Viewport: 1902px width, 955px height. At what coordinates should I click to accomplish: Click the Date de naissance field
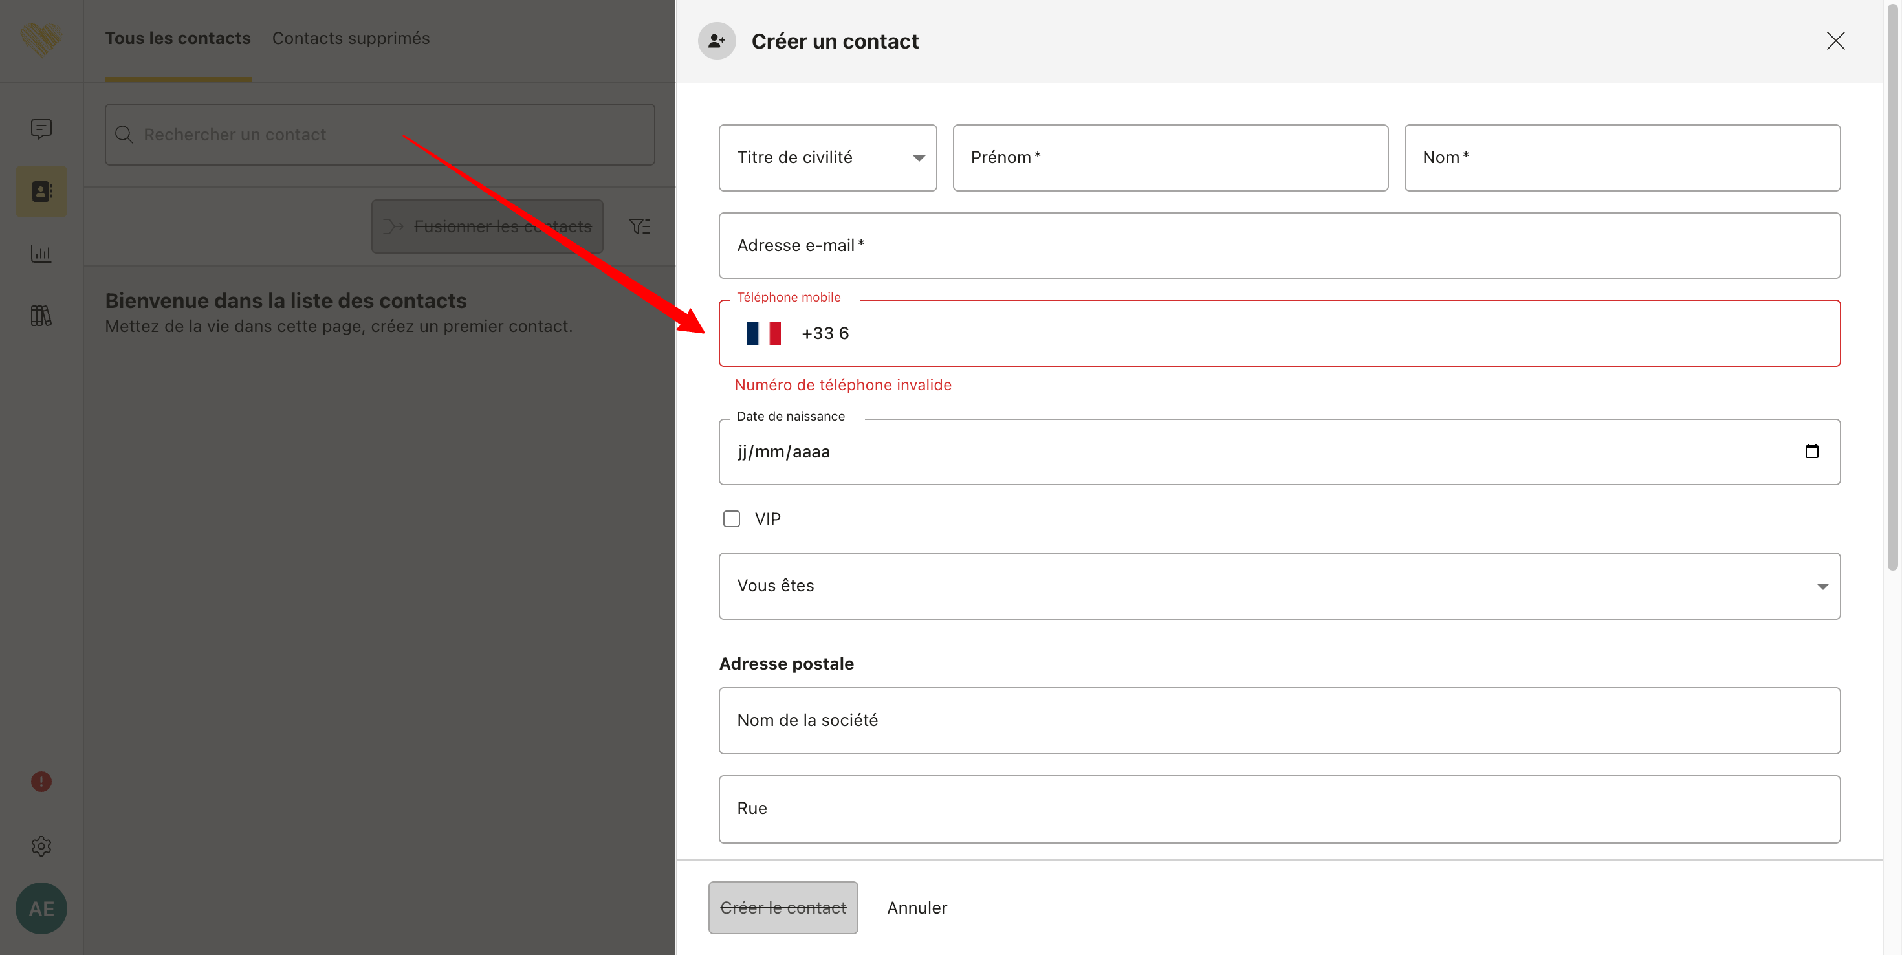coord(1280,452)
